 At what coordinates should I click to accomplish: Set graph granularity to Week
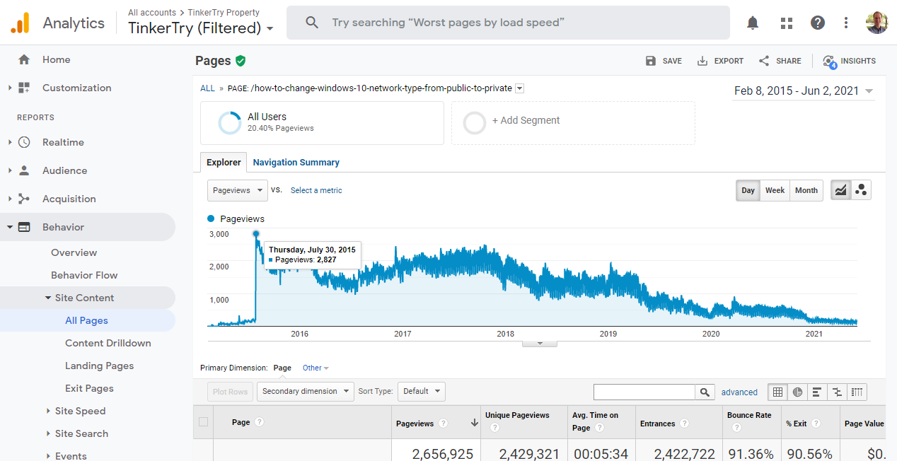(x=775, y=190)
